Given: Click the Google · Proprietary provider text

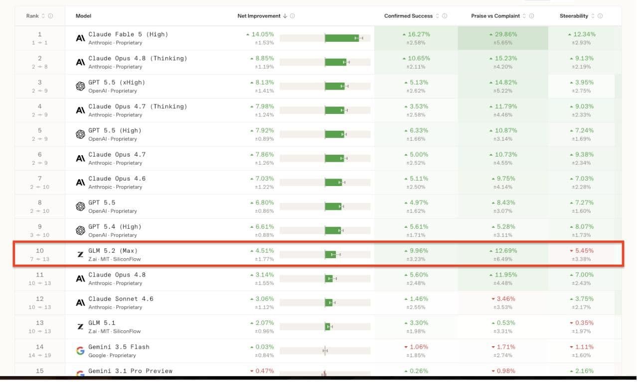Looking at the screenshot, I should click(112, 356).
